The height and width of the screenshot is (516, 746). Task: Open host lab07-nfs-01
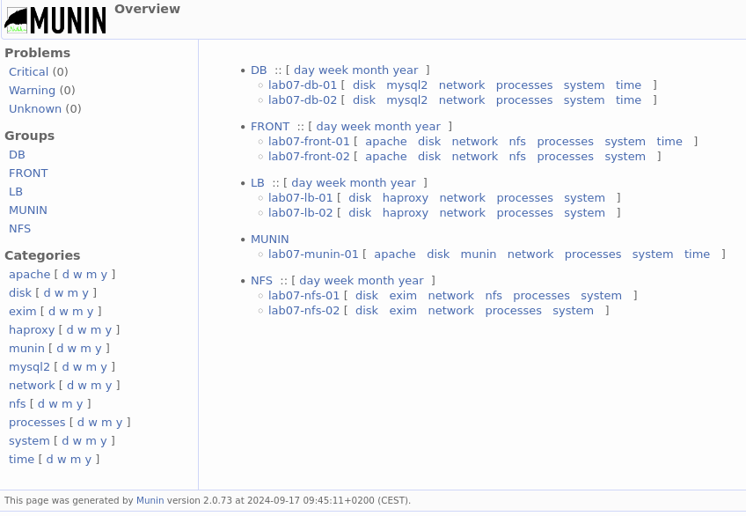pyautogui.click(x=304, y=296)
